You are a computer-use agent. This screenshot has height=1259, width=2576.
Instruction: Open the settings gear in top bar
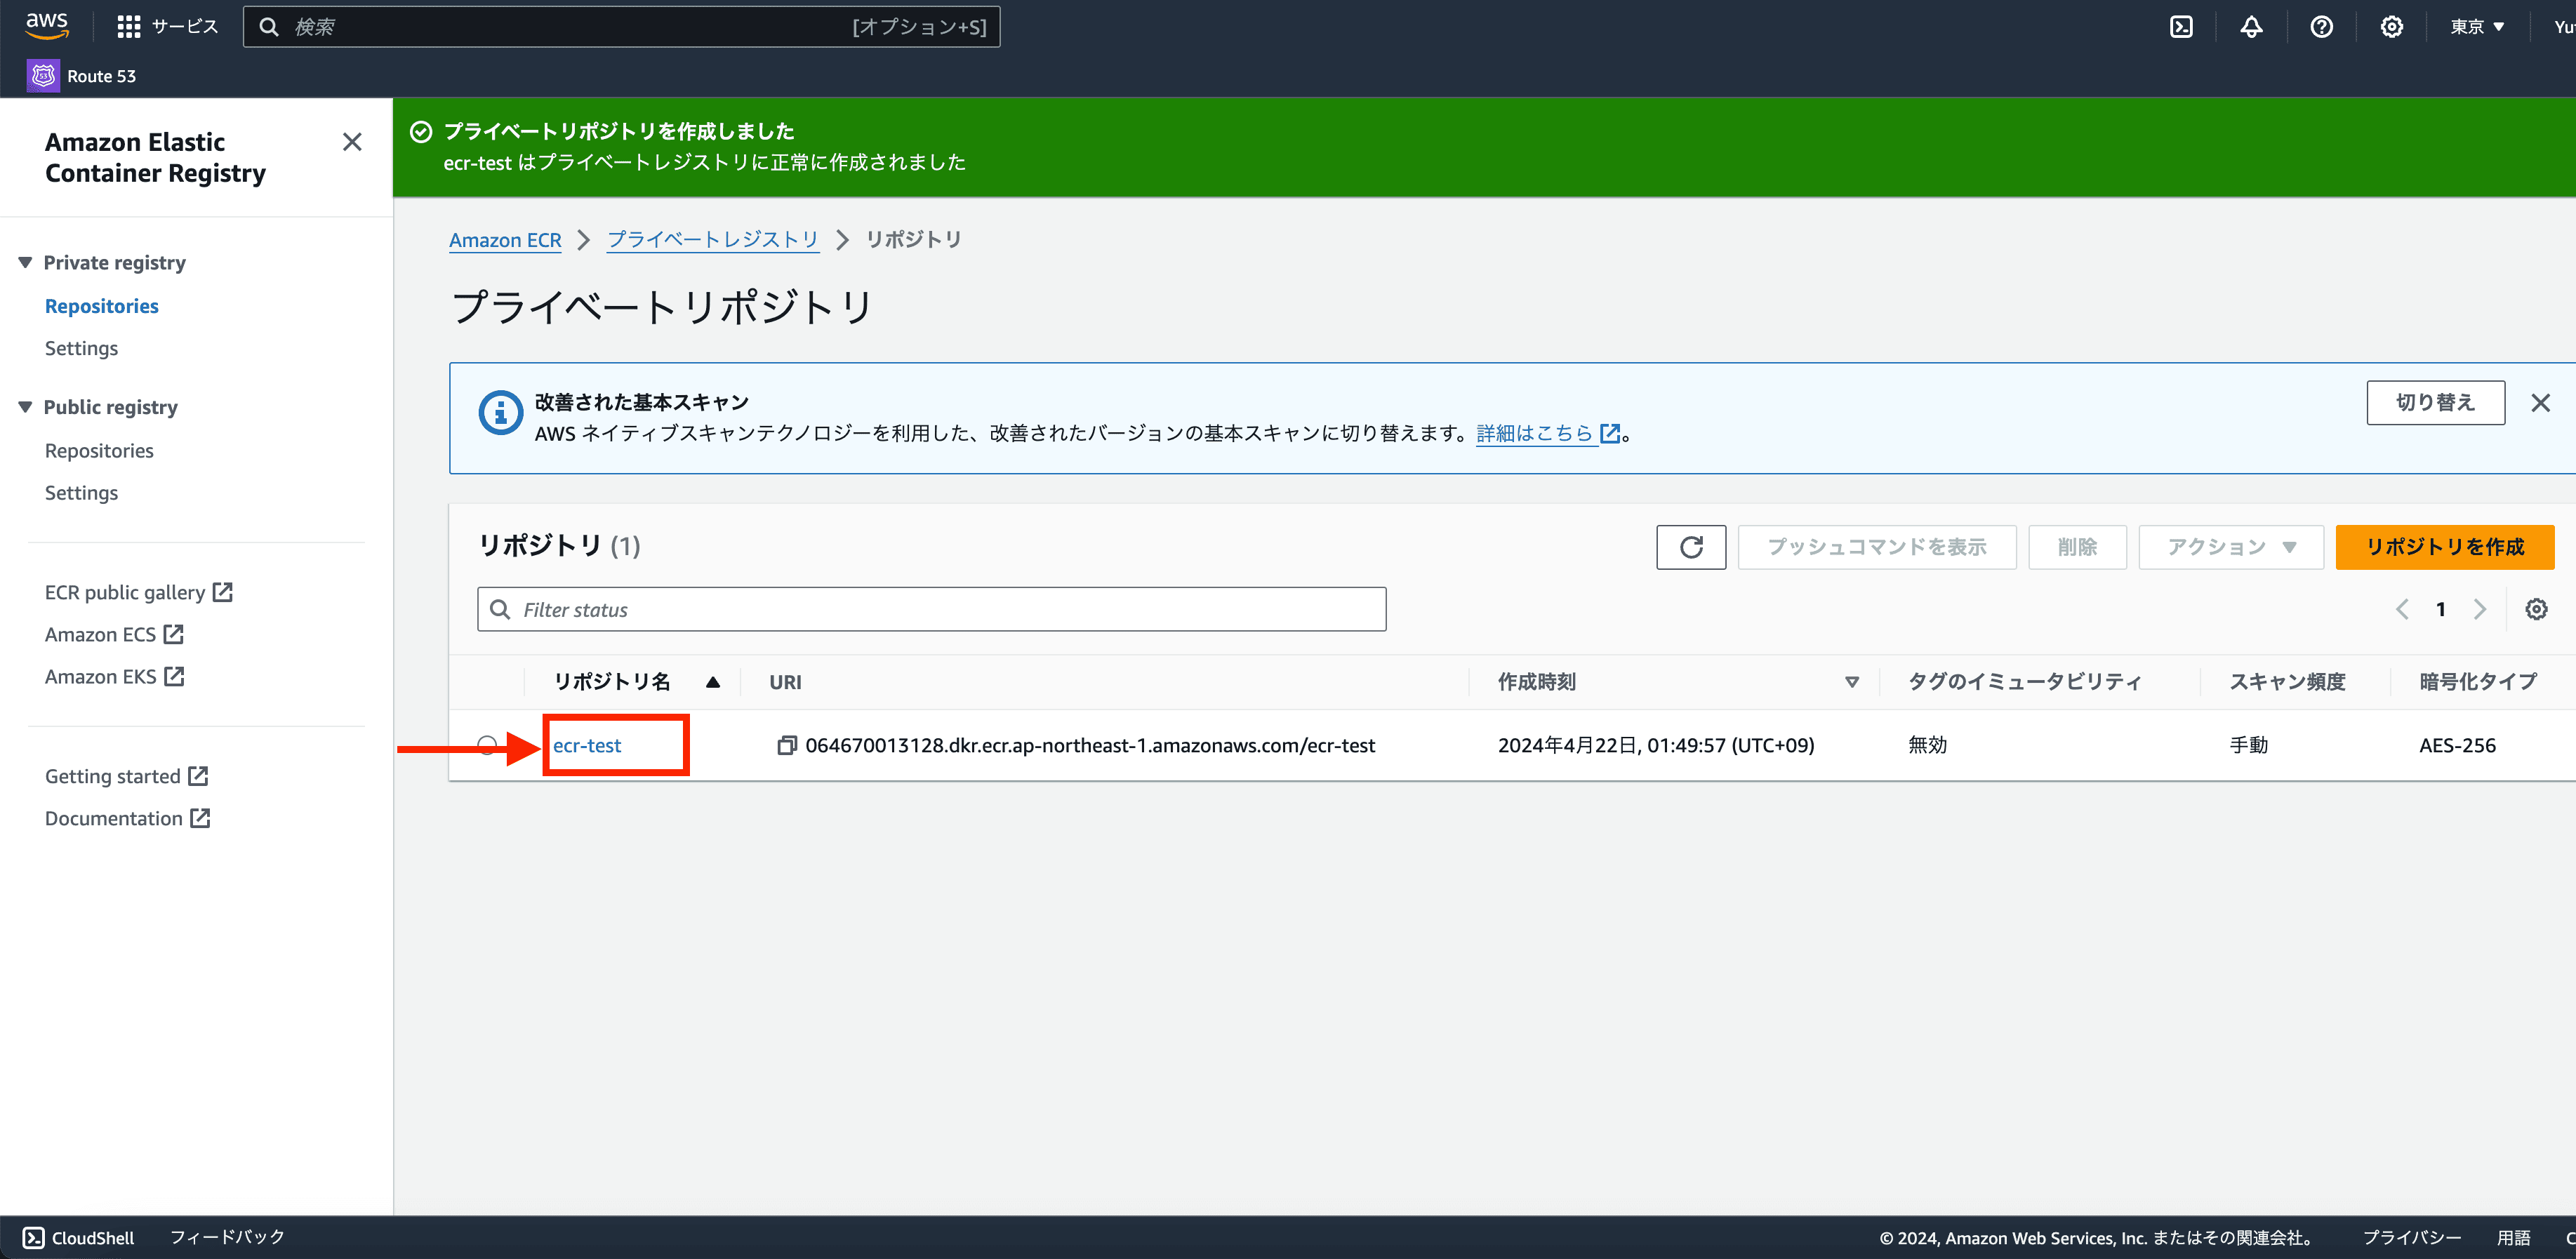pos(2391,27)
